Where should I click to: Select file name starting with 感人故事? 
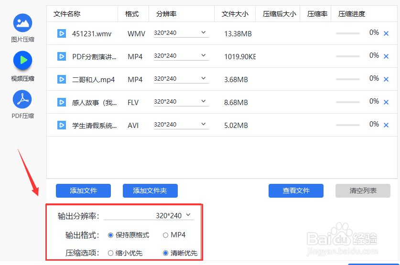click(95, 103)
